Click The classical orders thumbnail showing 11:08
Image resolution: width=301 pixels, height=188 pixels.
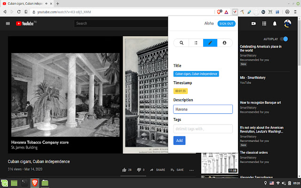220,163
